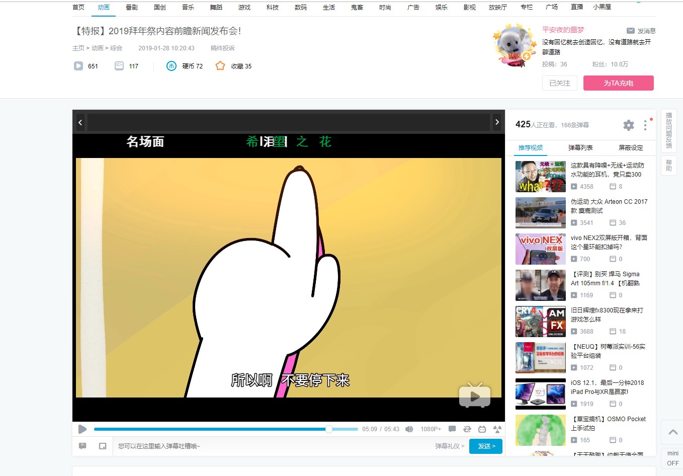Click the 帮助 side button
This screenshot has height=476, width=683.
tap(669, 165)
